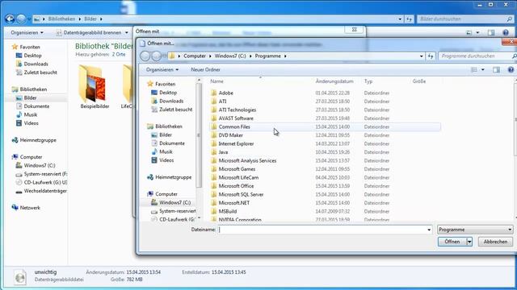Toggle preview pane icon in dialog
This screenshot has width=517, height=290.
(496, 70)
